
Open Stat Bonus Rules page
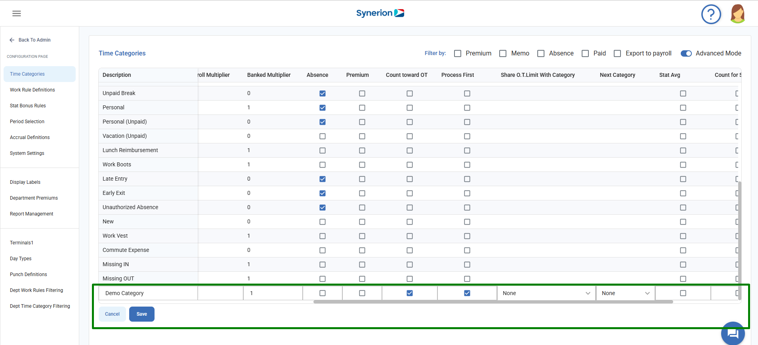click(x=28, y=106)
